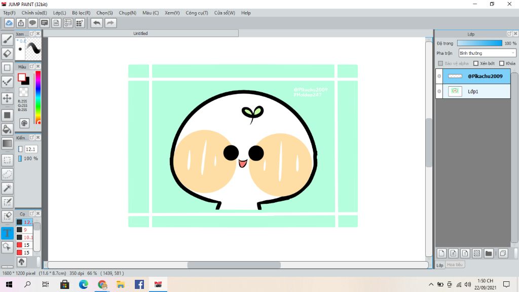Create a new layer folder
Screen dimensions: 519x292
point(489,253)
